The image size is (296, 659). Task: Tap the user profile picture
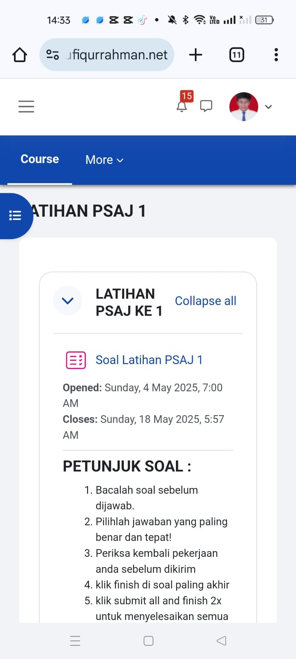(243, 107)
